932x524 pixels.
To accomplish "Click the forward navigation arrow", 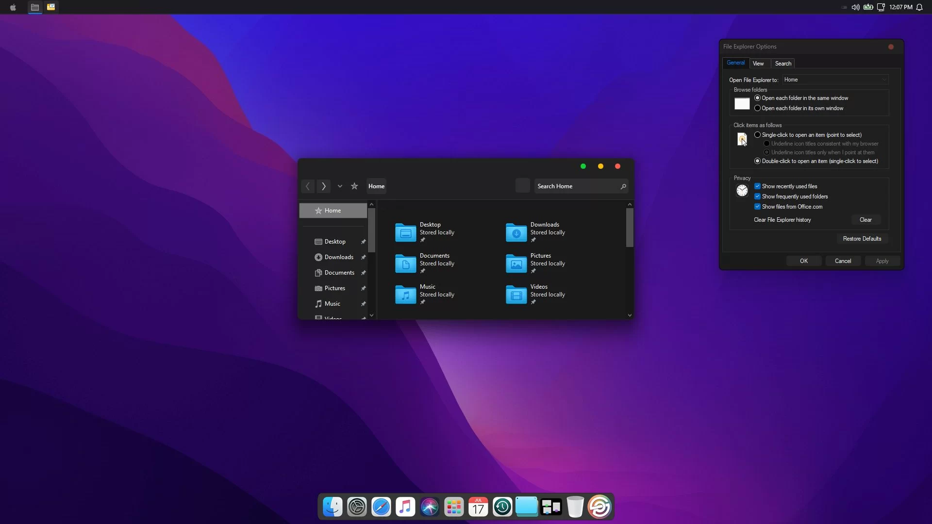I will click(324, 186).
